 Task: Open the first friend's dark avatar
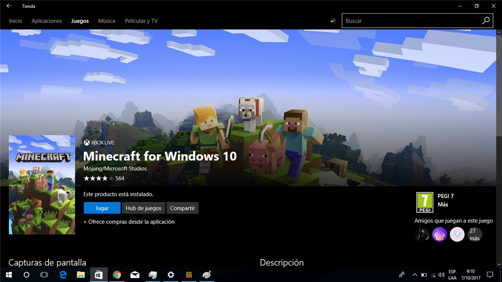422,234
